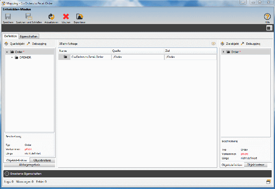Open Hilfe help icon
The width and height of the screenshot is (275, 189).
267,17
